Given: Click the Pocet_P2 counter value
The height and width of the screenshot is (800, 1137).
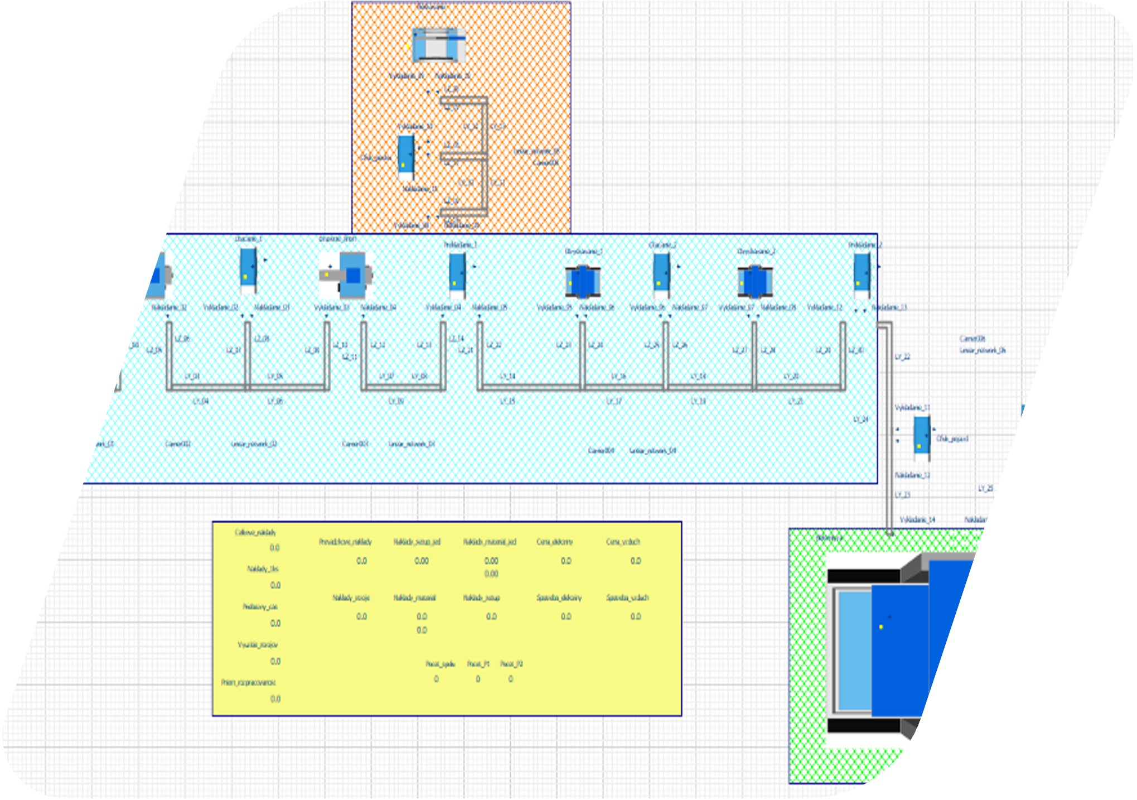Looking at the screenshot, I should pos(511,679).
